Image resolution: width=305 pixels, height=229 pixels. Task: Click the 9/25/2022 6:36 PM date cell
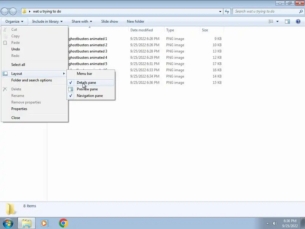(145, 83)
